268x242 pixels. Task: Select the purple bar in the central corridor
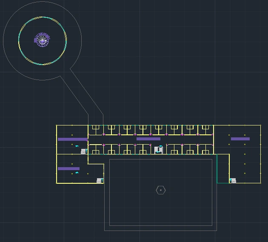[x=148, y=139]
